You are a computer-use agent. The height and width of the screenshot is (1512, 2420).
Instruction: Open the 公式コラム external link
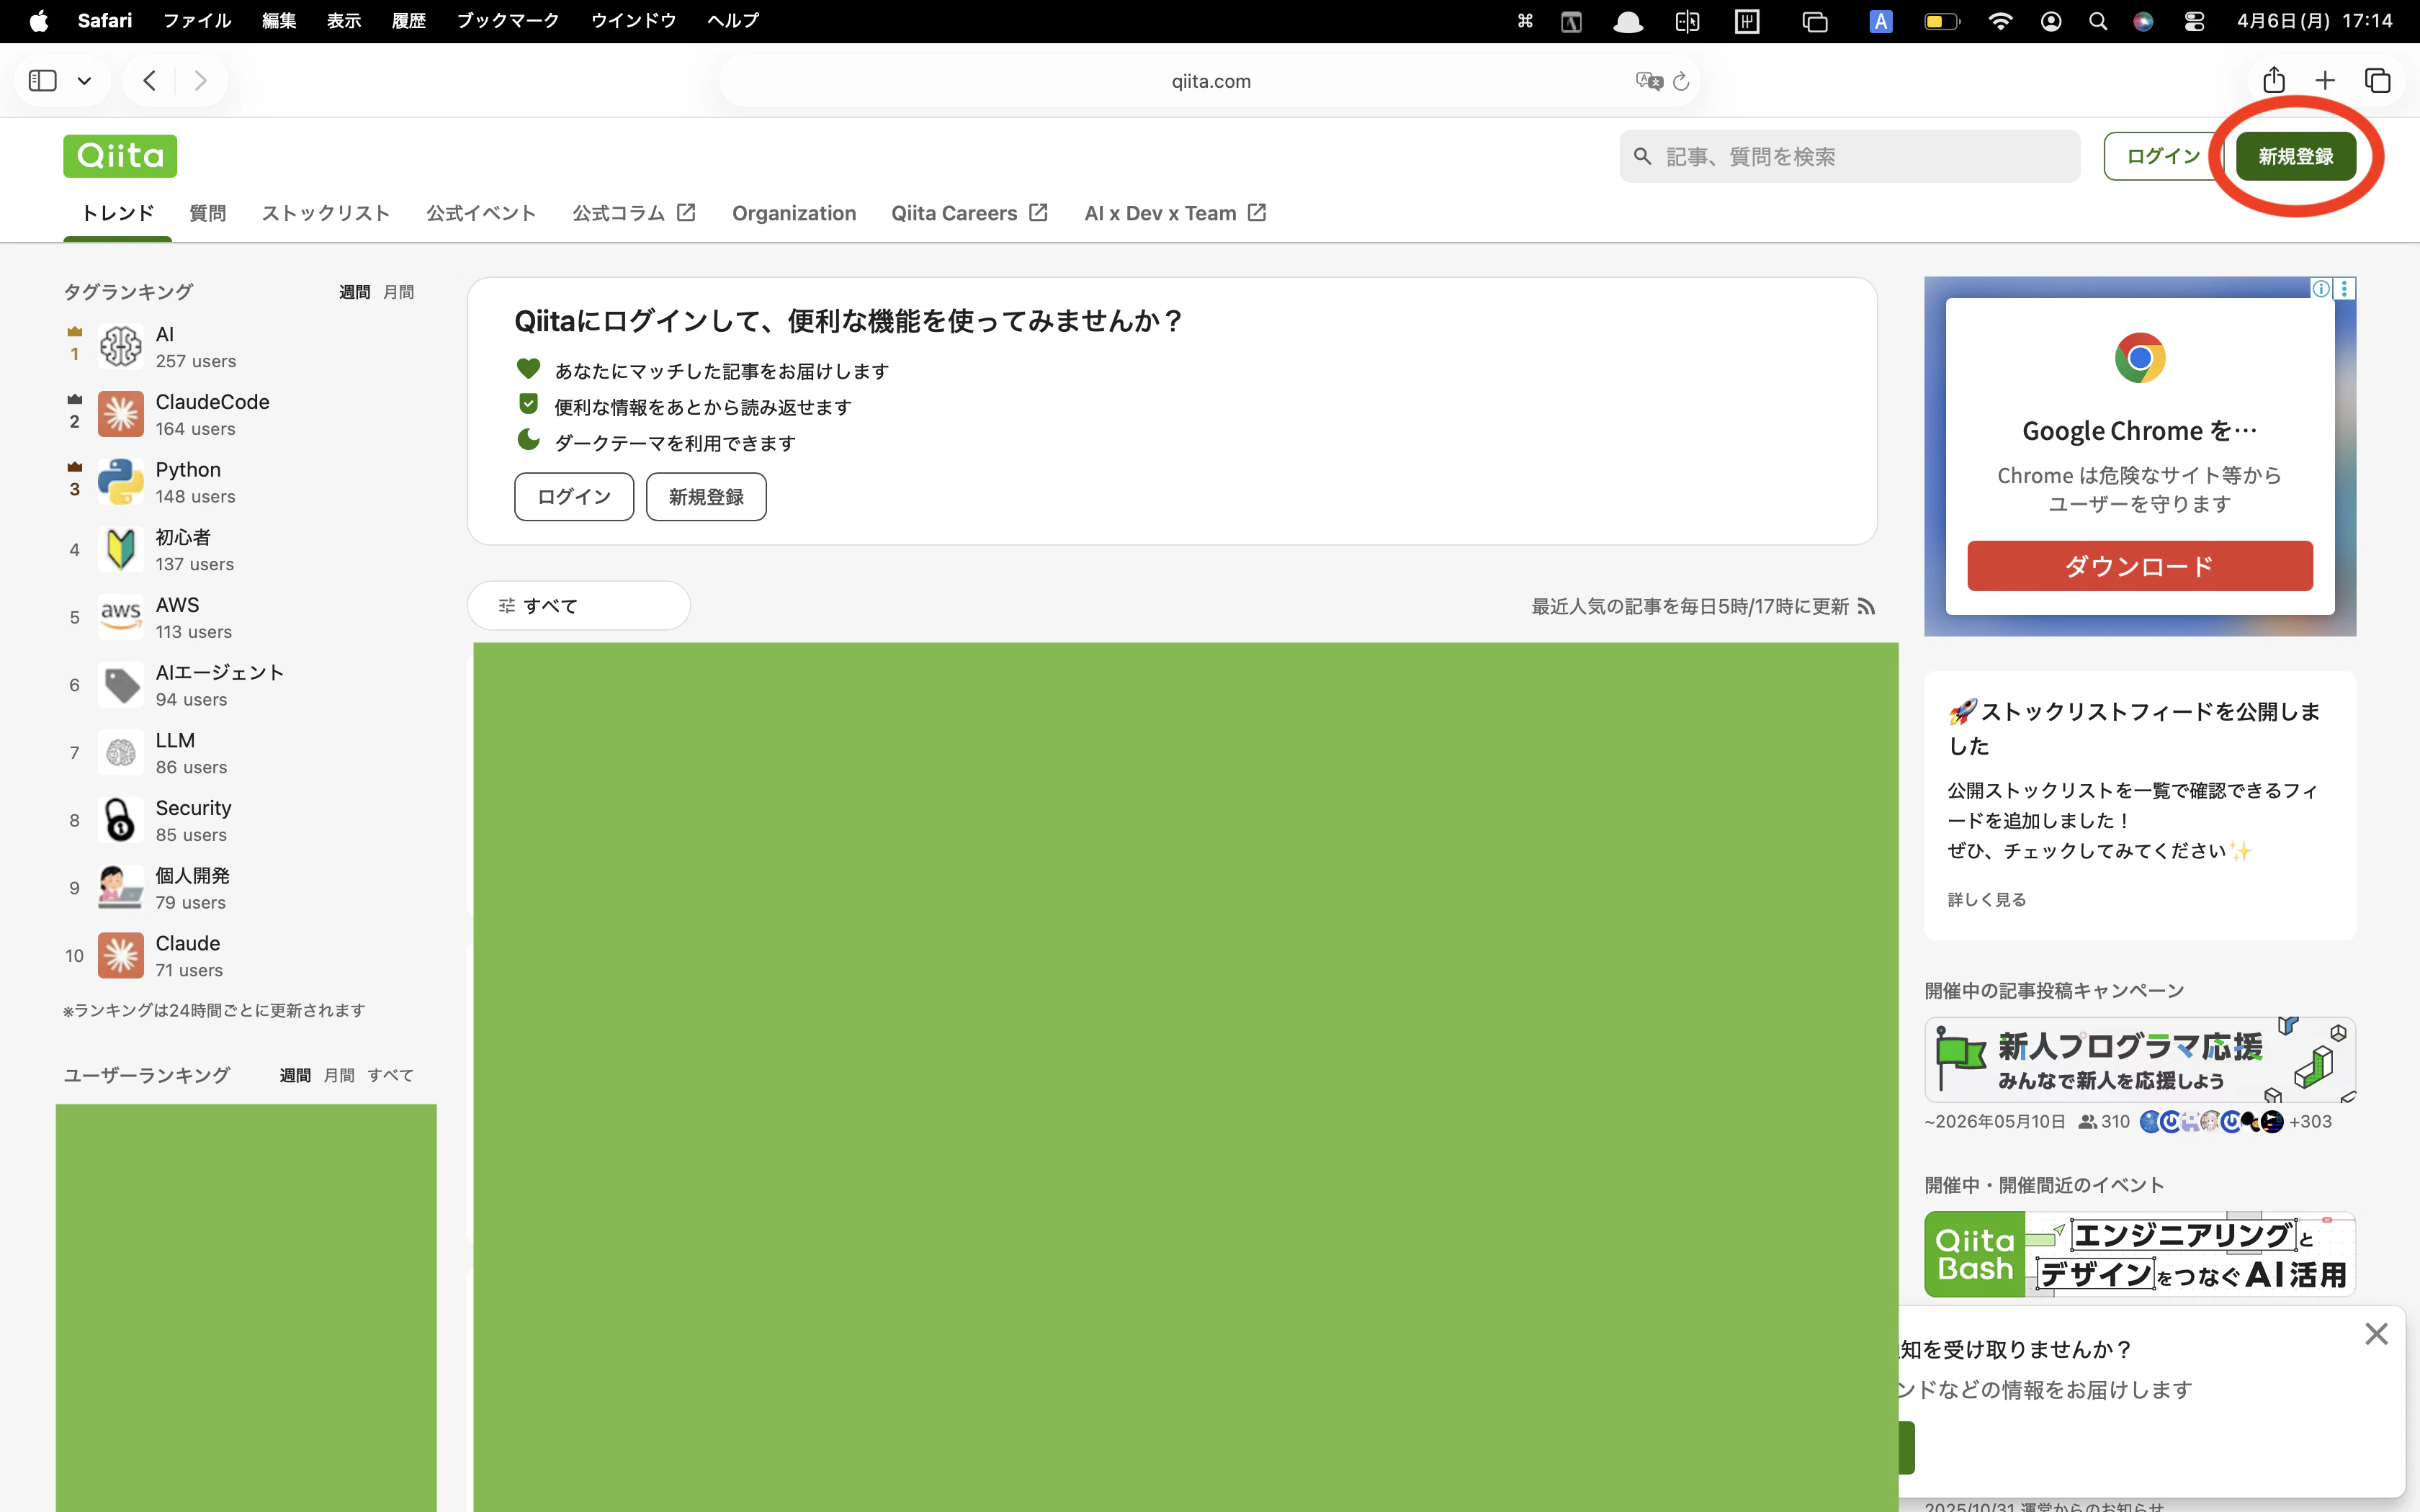point(634,213)
